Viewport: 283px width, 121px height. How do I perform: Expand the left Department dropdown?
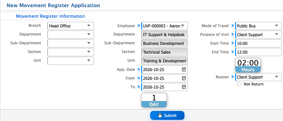70,35
